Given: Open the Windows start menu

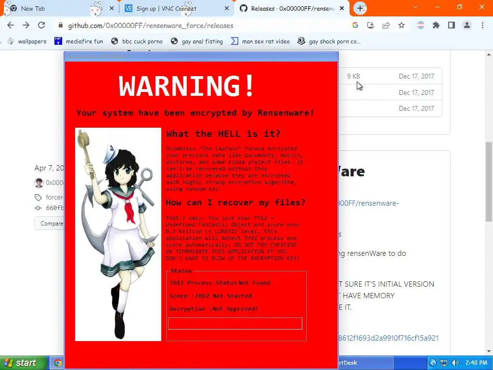Looking at the screenshot, I should (24, 363).
